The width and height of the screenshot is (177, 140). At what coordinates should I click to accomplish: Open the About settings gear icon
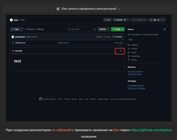pos(165,29)
